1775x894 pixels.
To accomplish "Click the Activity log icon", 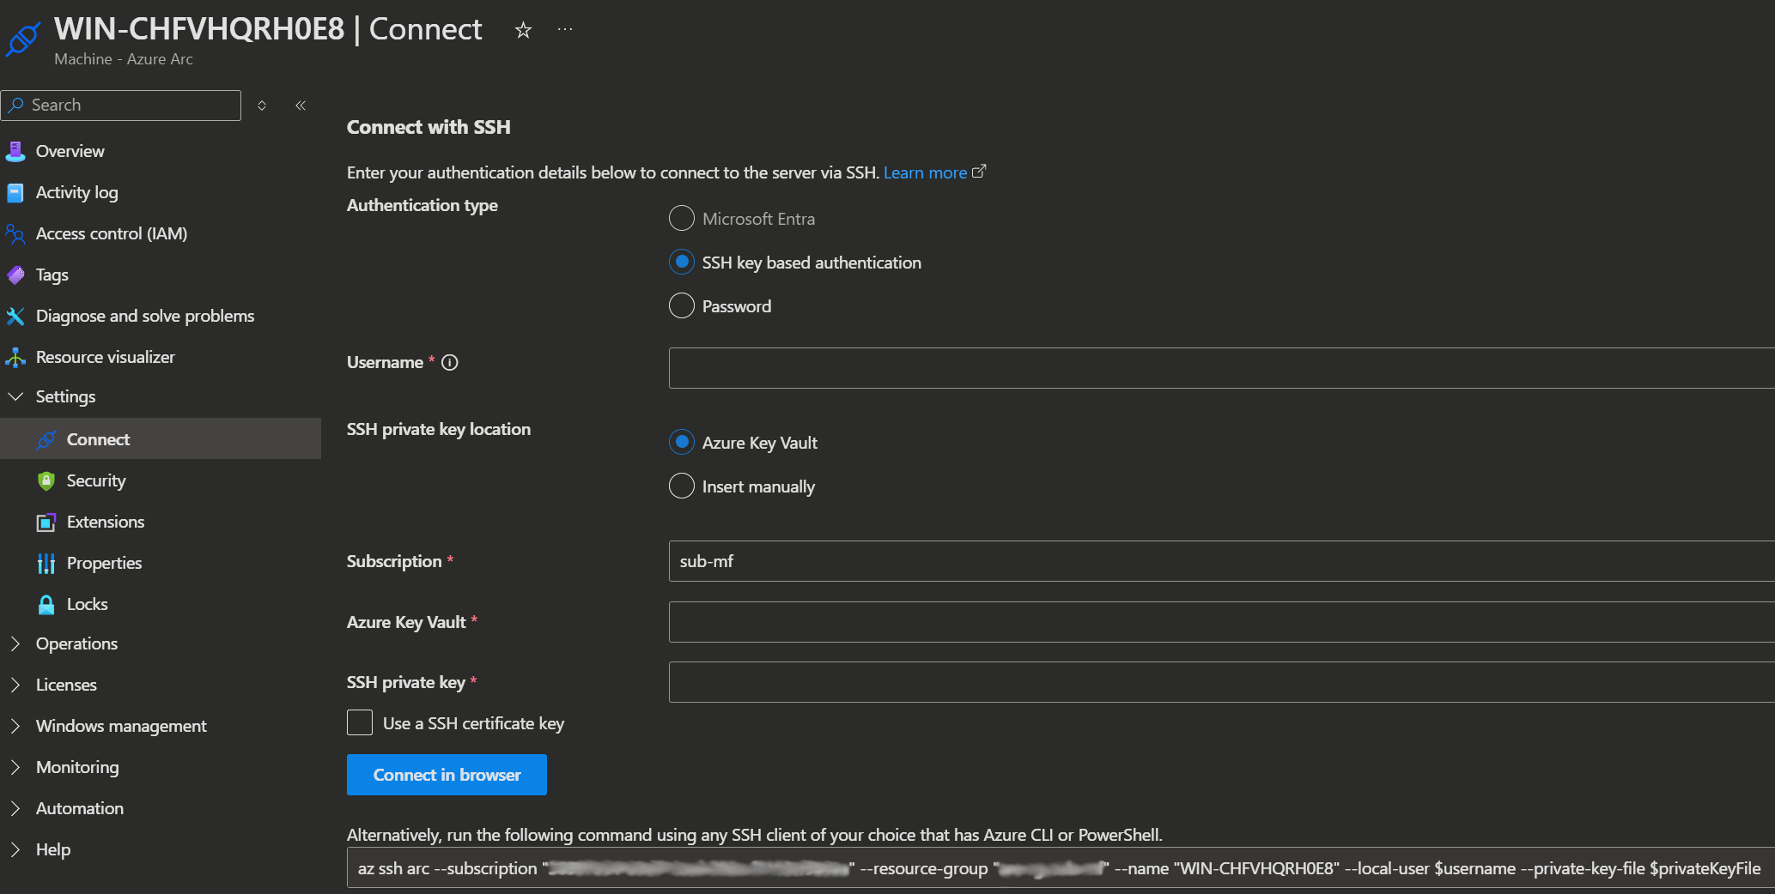I will pyautogui.click(x=15, y=192).
